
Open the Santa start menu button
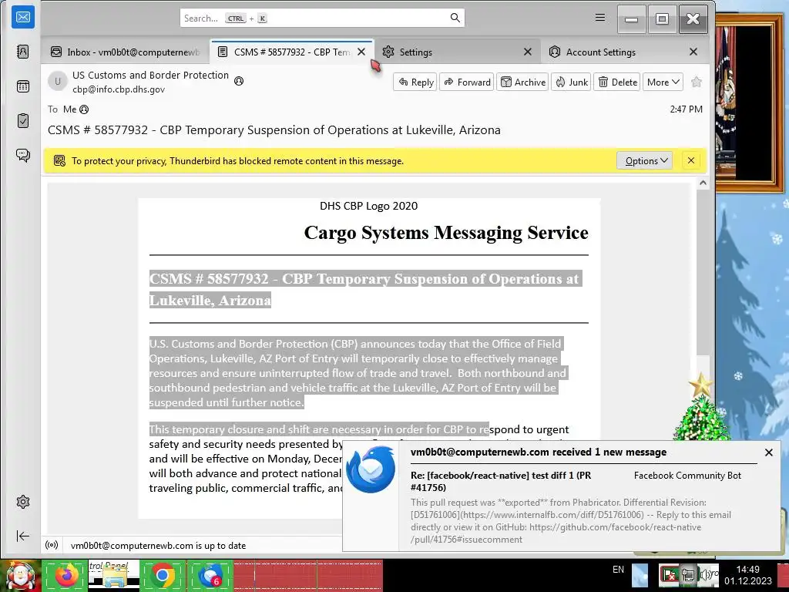(20, 575)
